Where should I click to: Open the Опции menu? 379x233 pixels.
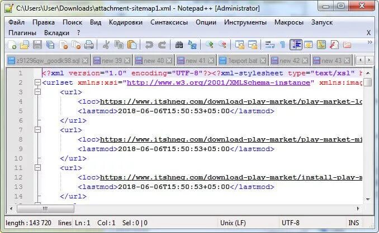206,22
